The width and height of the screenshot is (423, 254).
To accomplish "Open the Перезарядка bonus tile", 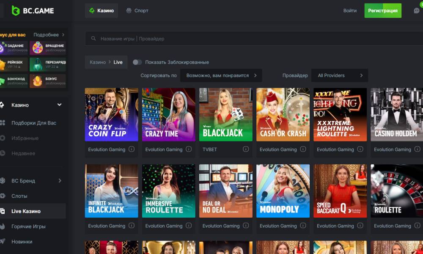I will (x=48, y=64).
